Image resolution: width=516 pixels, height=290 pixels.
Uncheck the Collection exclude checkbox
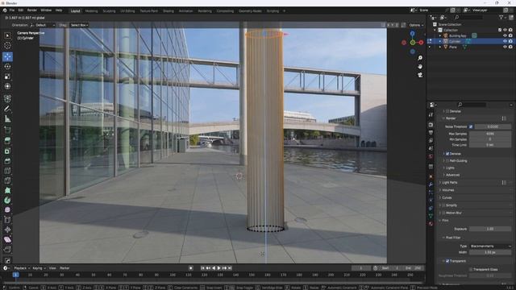pos(500,30)
